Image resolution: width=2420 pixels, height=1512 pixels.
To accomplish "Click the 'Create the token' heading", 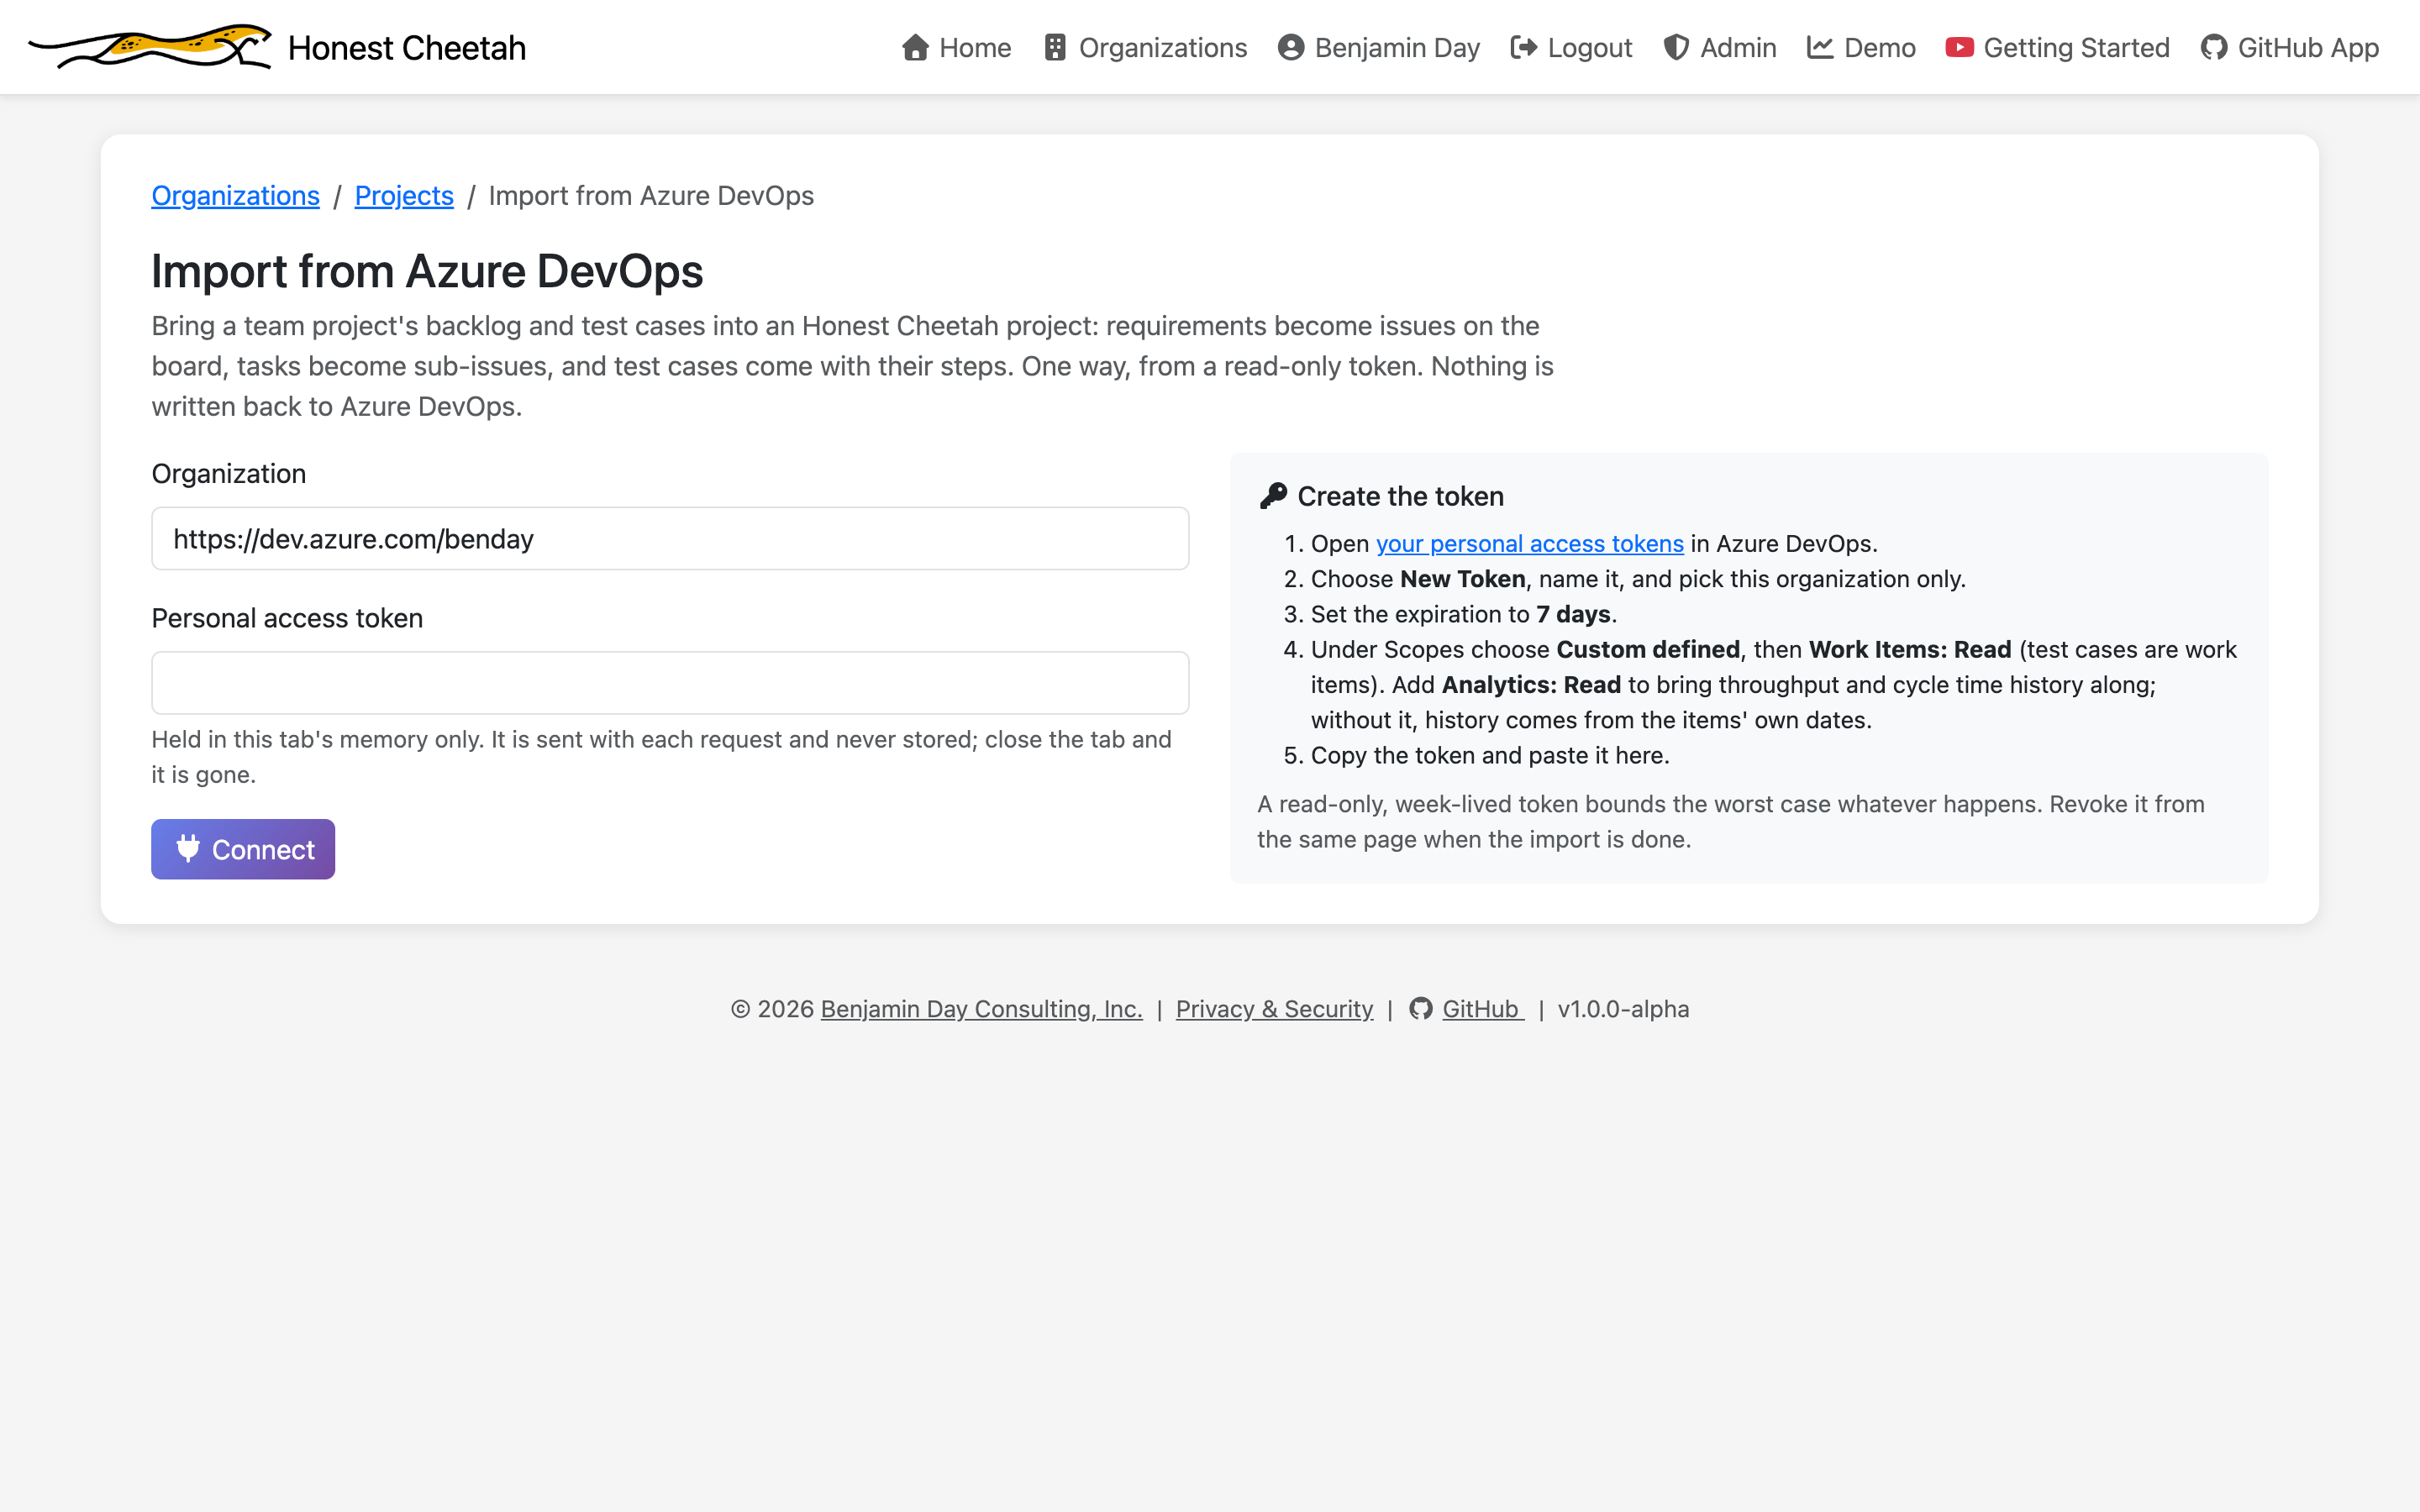I will point(1400,496).
